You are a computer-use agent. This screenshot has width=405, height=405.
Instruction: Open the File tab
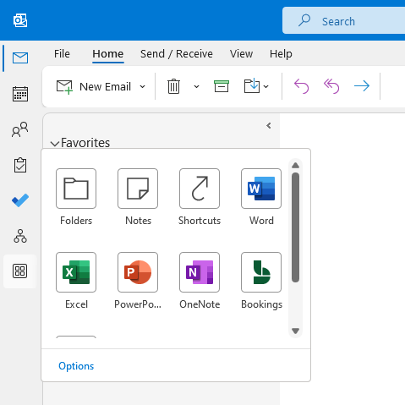[x=62, y=53]
